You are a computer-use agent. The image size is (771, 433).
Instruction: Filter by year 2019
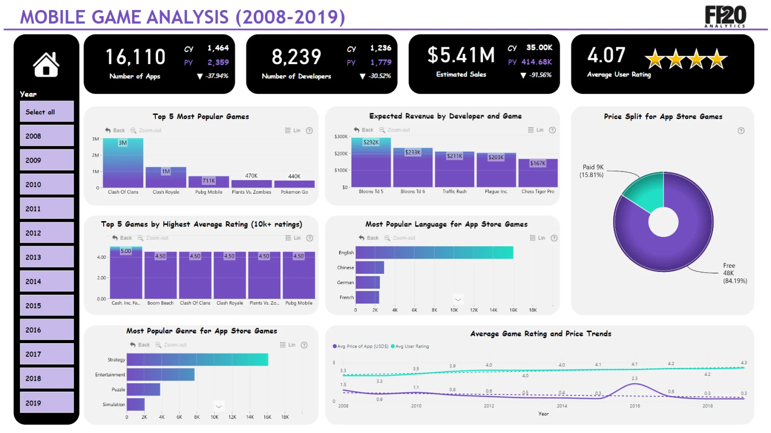pyautogui.click(x=47, y=403)
